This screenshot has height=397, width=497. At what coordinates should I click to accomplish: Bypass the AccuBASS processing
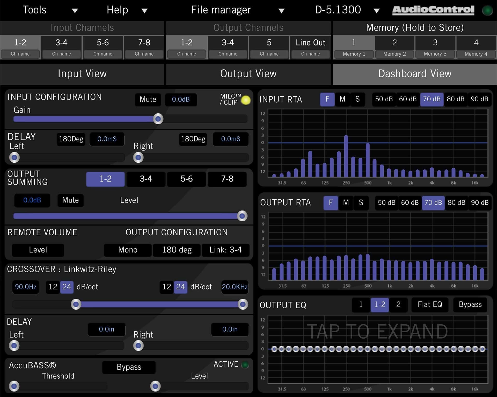(x=129, y=367)
